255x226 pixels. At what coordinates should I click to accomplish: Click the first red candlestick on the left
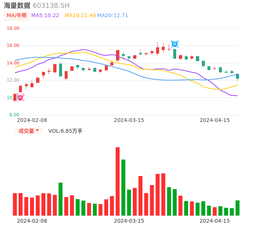click(x=15, y=97)
